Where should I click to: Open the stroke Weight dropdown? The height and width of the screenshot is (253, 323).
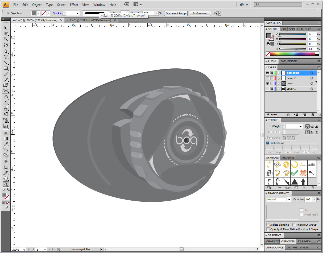click(301, 127)
